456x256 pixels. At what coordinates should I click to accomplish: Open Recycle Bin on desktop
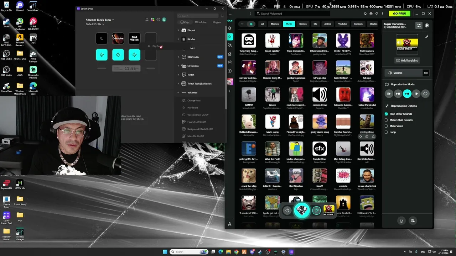6,6
